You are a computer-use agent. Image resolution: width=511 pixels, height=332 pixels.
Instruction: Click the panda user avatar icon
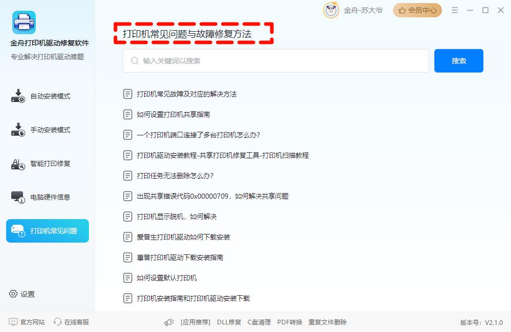coord(331,10)
